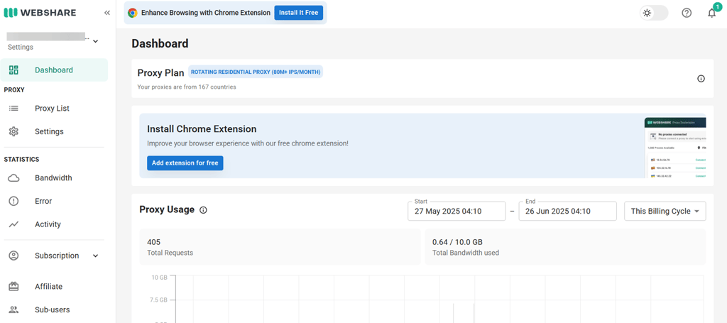
Task: Click the Start date field
Action: (457, 212)
